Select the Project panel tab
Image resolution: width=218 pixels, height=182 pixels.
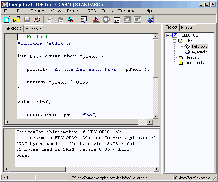171,27
